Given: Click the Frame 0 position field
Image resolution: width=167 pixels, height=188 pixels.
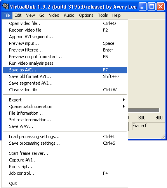Looking at the screenshot, I should click(x=148, y=126).
